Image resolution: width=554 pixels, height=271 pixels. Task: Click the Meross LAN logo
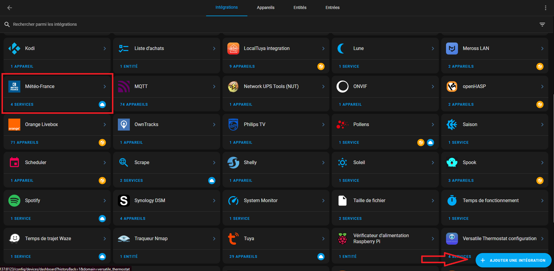[452, 49]
